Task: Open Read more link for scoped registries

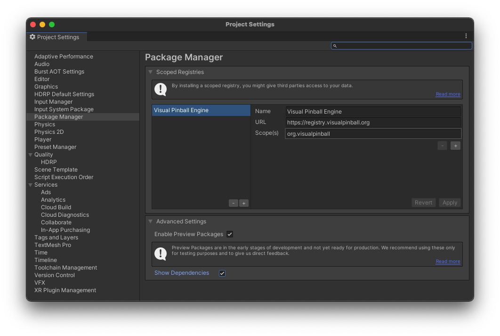Action: tap(448, 94)
